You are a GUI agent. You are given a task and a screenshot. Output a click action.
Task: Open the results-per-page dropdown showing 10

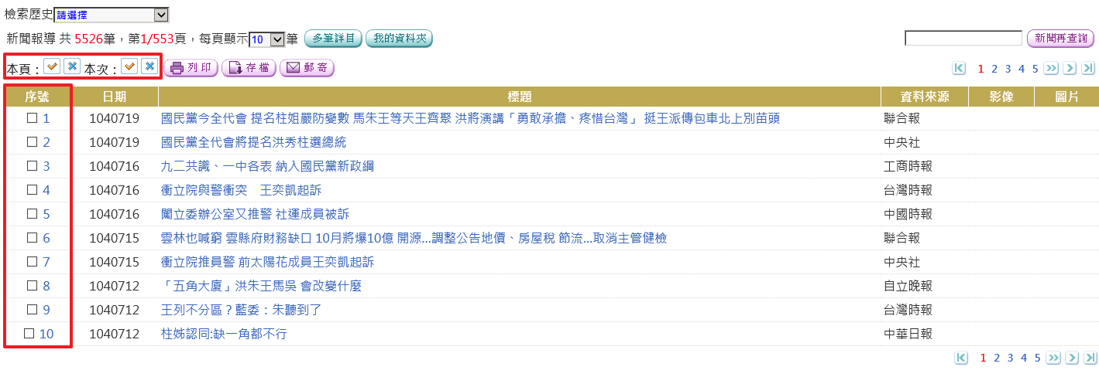pos(267,39)
